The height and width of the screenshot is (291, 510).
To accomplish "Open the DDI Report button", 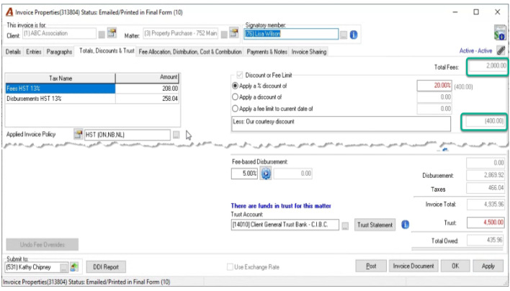I will (x=106, y=267).
